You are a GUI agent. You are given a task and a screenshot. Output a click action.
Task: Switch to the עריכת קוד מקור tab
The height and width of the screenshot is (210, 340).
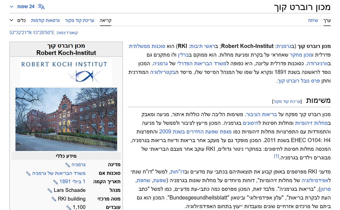point(79,20)
